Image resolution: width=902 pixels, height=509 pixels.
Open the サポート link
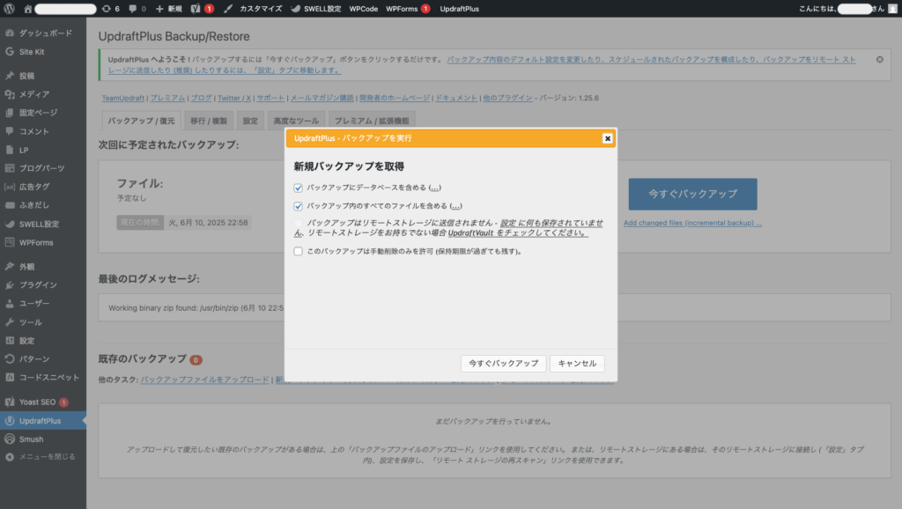[270, 98]
